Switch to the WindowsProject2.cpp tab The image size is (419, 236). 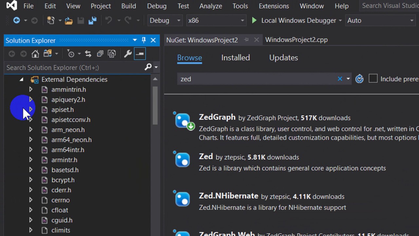click(296, 40)
